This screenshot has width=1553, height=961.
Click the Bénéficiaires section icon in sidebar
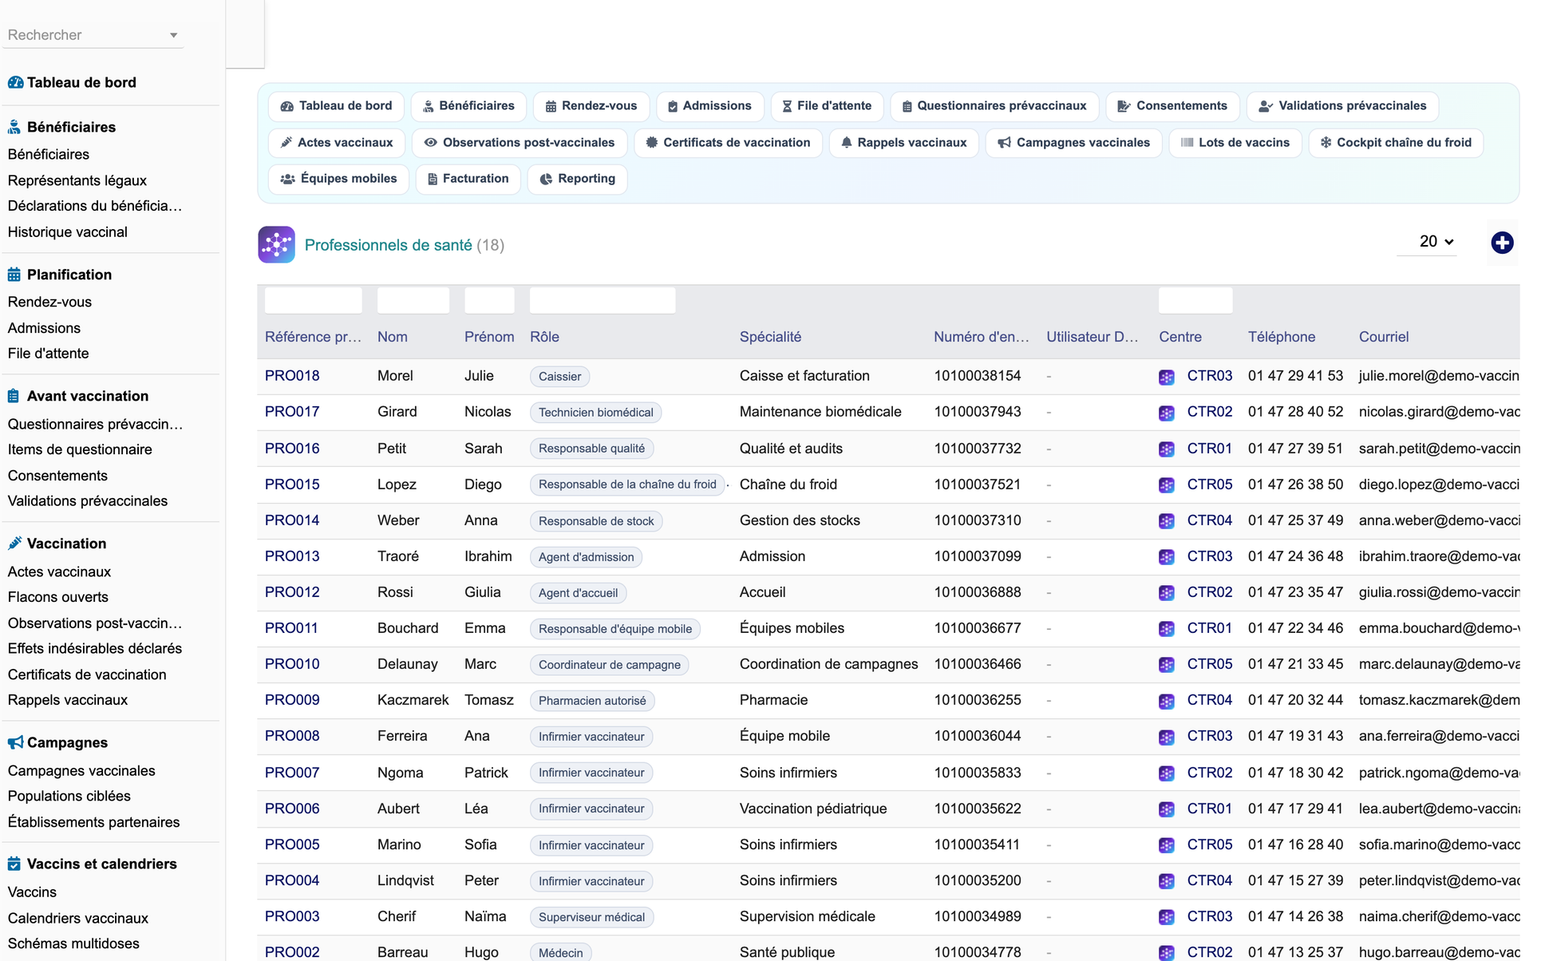point(14,128)
